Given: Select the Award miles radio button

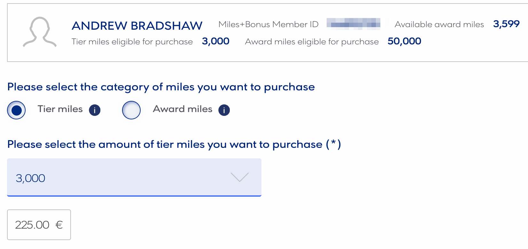Looking at the screenshot, I should [x=131, y=110].
